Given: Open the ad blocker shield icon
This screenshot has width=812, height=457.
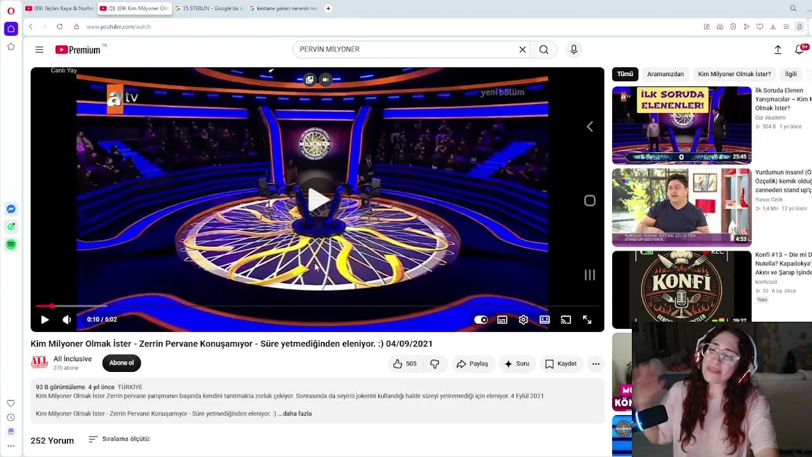Looking at the screenshot, I should pos(733,27).
